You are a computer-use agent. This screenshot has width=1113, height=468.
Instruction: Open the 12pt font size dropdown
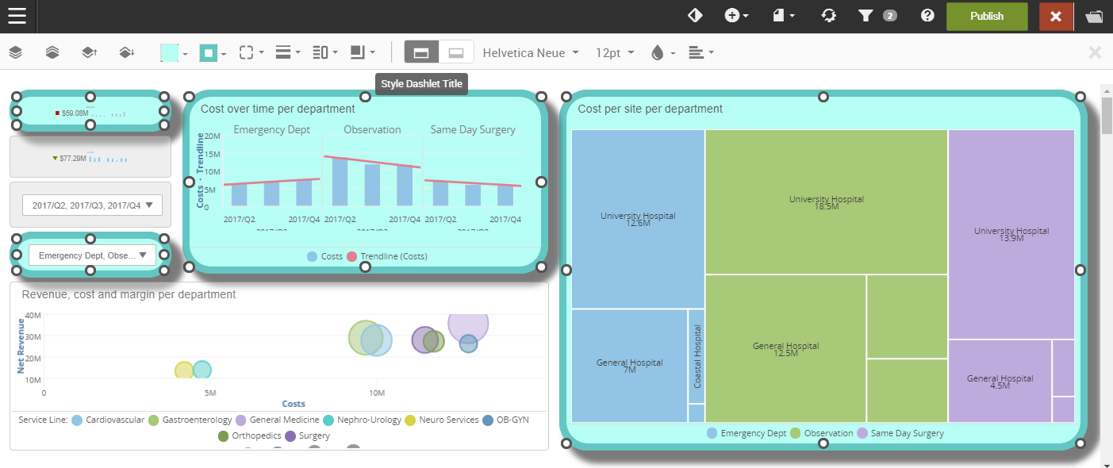pyautogui.click(x=615, y=53)
